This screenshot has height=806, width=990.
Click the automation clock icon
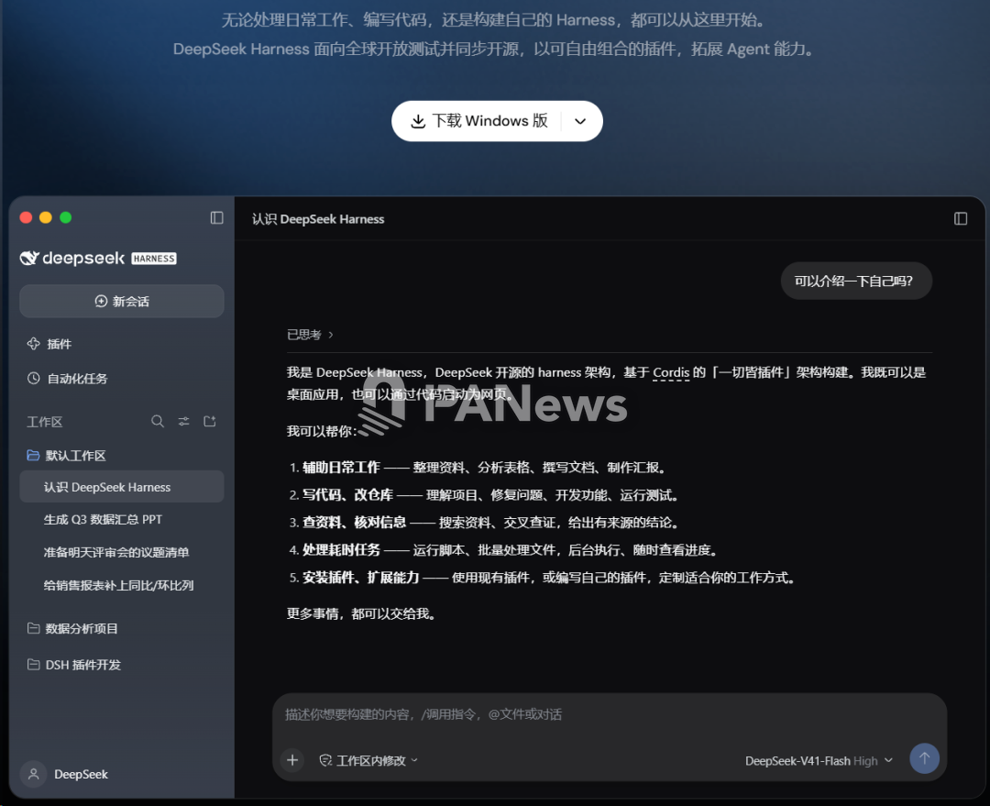[x=34, y=379]
